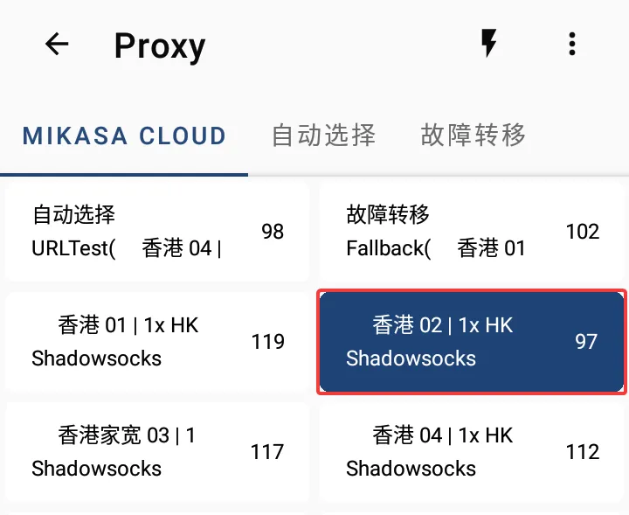Image resolution: width=629 pixels, height=515 pixels.
Task: Pick the 香港家宽 03 proxy node
Action: click(x=157, y=452)
